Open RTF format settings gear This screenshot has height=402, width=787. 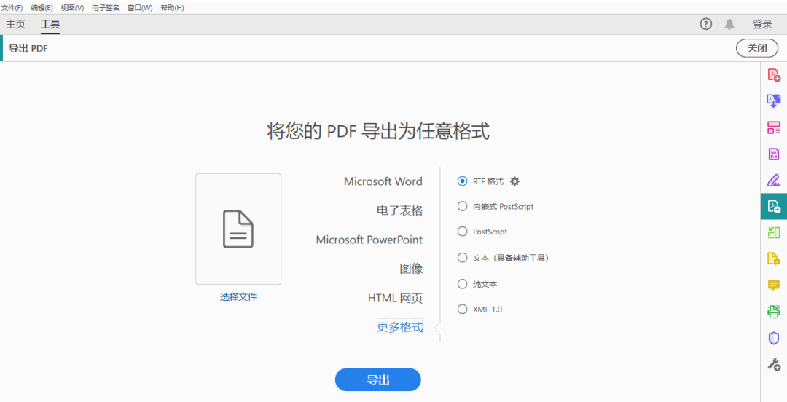514,181
